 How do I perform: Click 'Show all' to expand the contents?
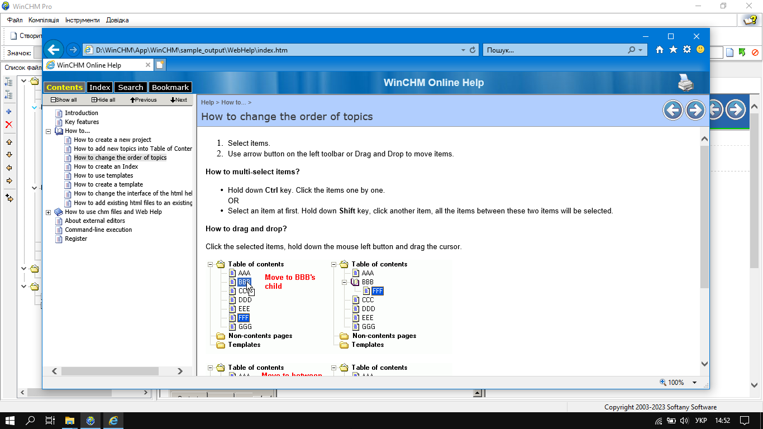pos(64,100)
